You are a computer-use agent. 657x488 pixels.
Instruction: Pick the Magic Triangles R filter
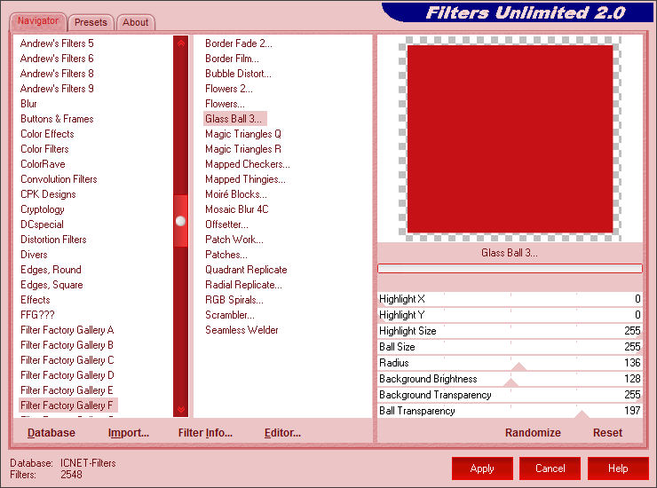point(243,149)
